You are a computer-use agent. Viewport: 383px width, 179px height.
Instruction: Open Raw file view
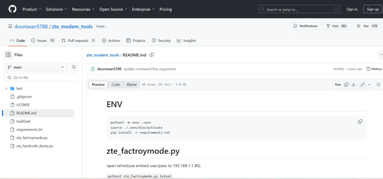[x=338, y=85]
